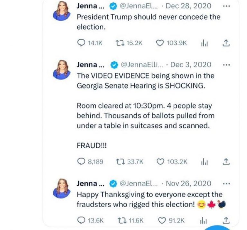This screenshot has width=247, height=230.
Task: Open the Thanksgiving tweet author's profile picture
Action: [62, 189]
